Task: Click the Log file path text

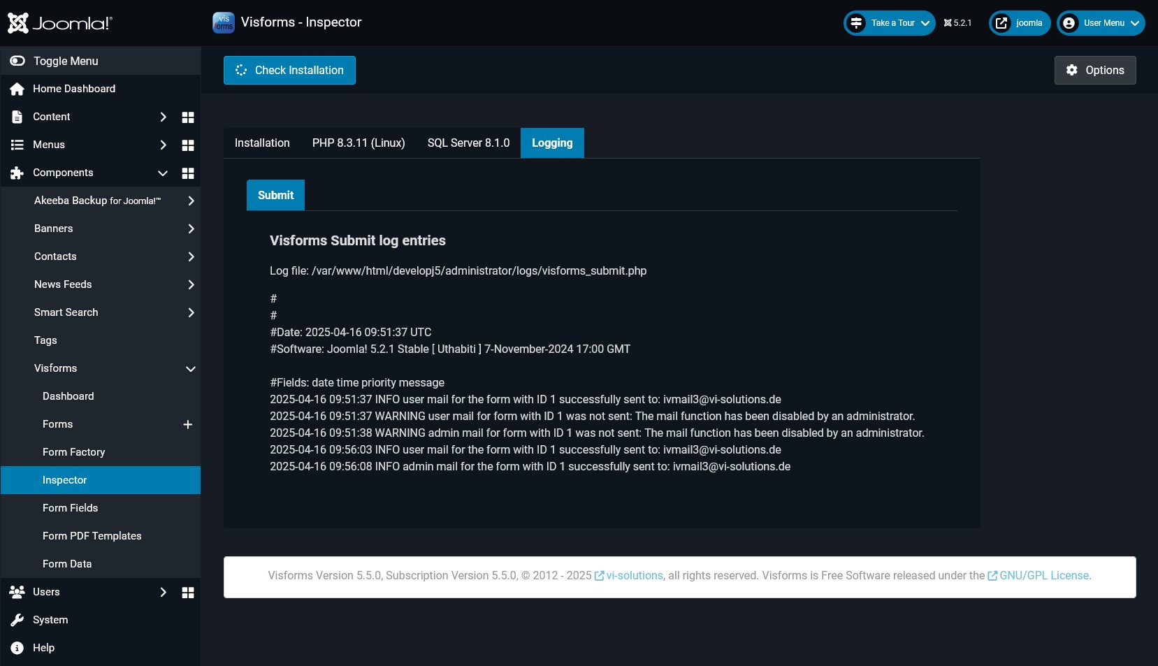Action: coord(458,270)
